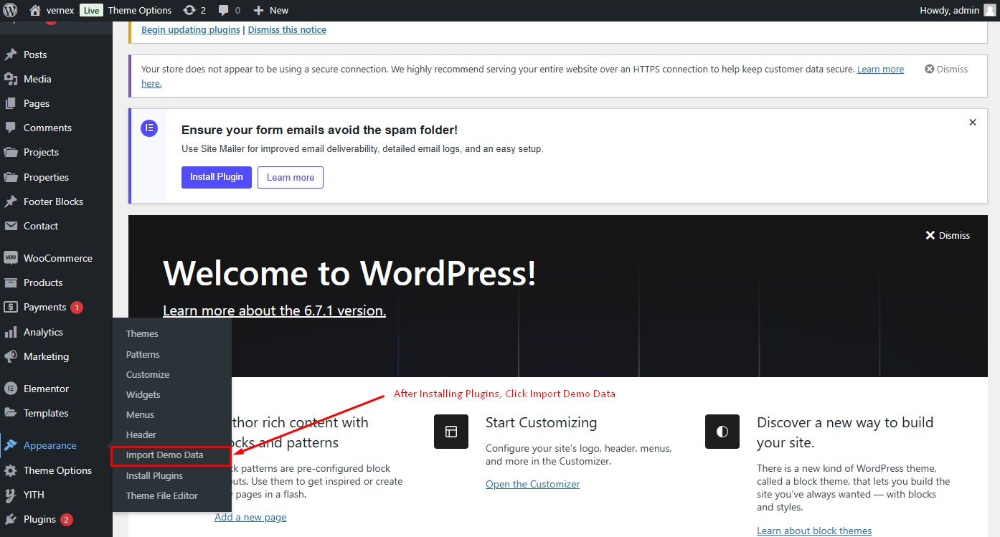Click the Install Plugin button

pyautogui.click(x=217, y=177)
